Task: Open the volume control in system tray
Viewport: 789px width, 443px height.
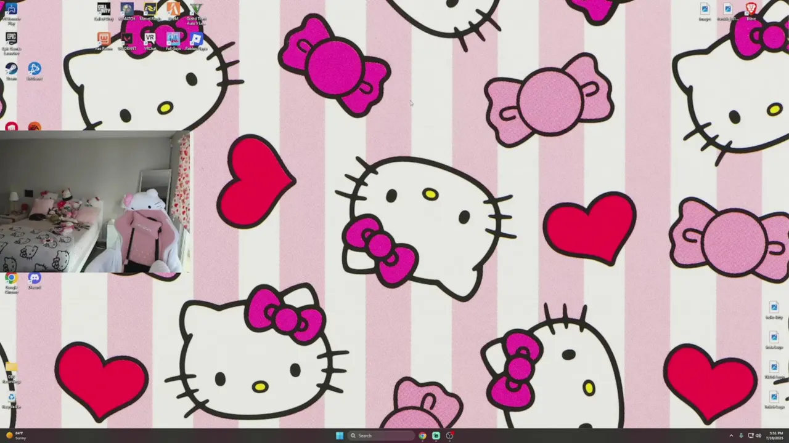Action: click(x=758, y=436)
